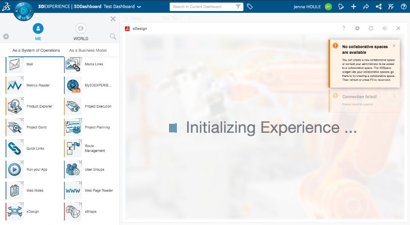410x225 pixels.
Task: Click the plus Add icon in top bar
Action: click(x=354, y=6)
